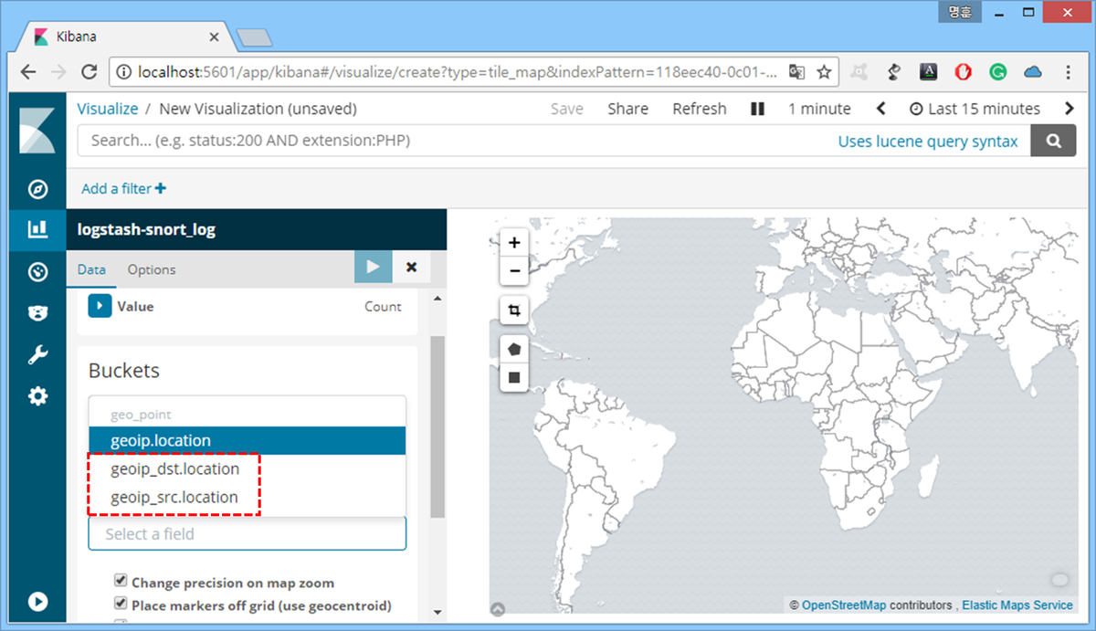
Task: Open the Grammarly extension icon
Action: 997,71
